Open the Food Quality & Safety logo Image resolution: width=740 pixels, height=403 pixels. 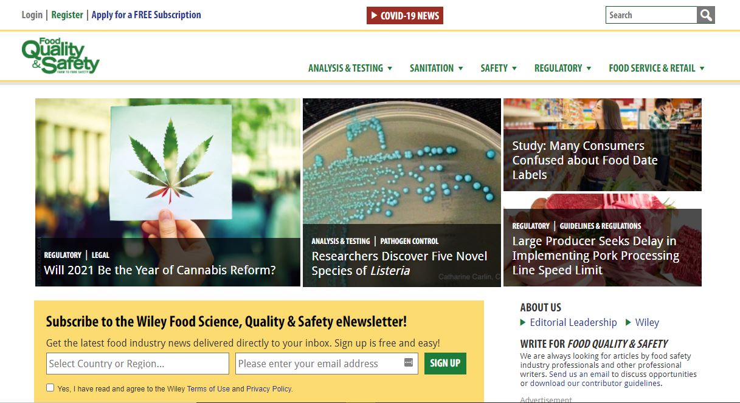60,56
